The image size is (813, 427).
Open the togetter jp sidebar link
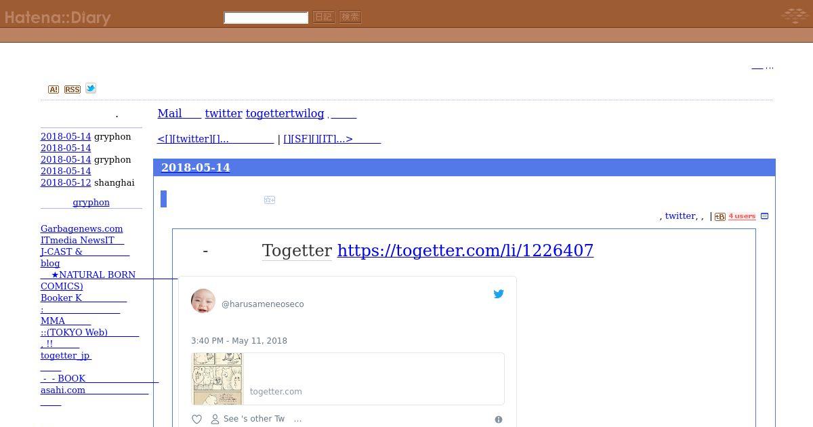66,356
